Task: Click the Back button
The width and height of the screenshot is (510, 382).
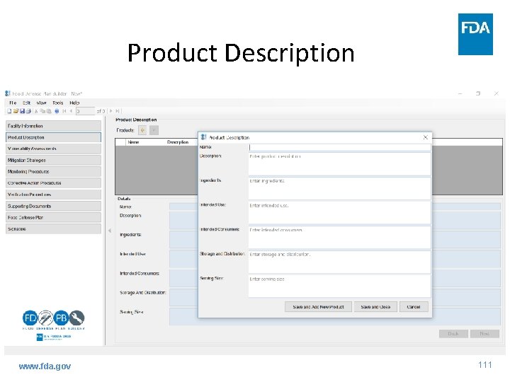Action: coord(453,334)
